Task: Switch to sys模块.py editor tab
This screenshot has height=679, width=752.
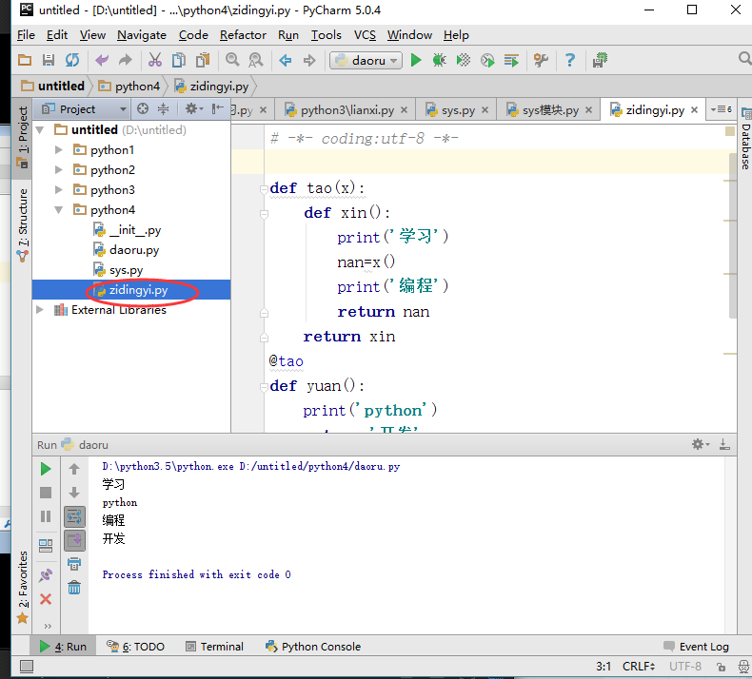Action: point(550,110)
